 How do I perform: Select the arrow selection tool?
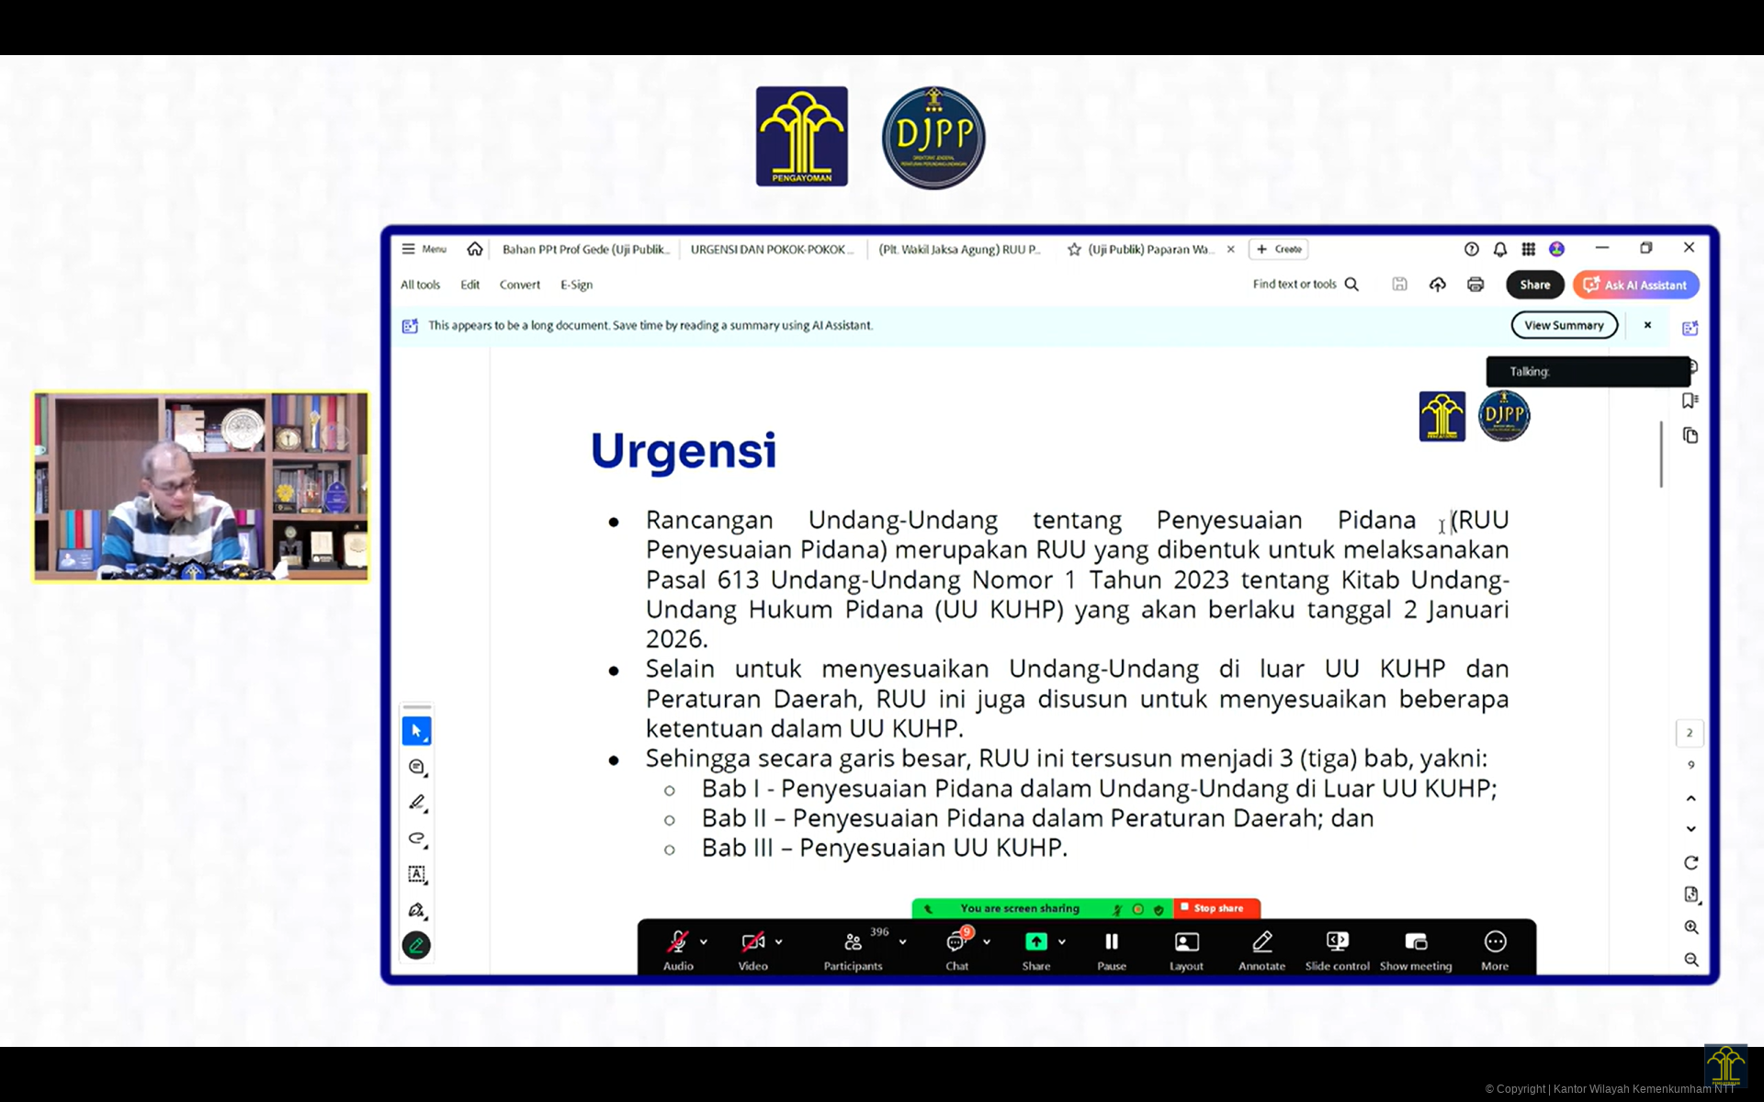coord(416,731)
